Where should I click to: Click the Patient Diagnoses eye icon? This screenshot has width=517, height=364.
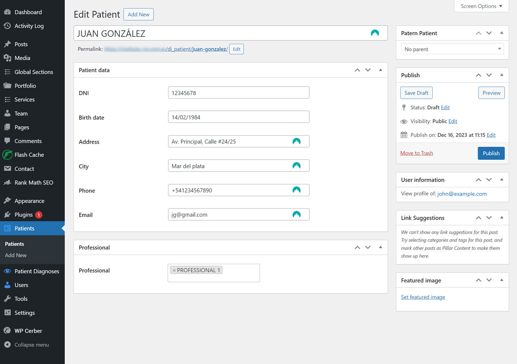click(7, 271)
